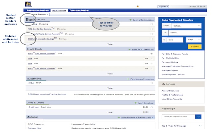
Task: Click the circle arrow on the first Avion Visa row
Action: (152, 53)
